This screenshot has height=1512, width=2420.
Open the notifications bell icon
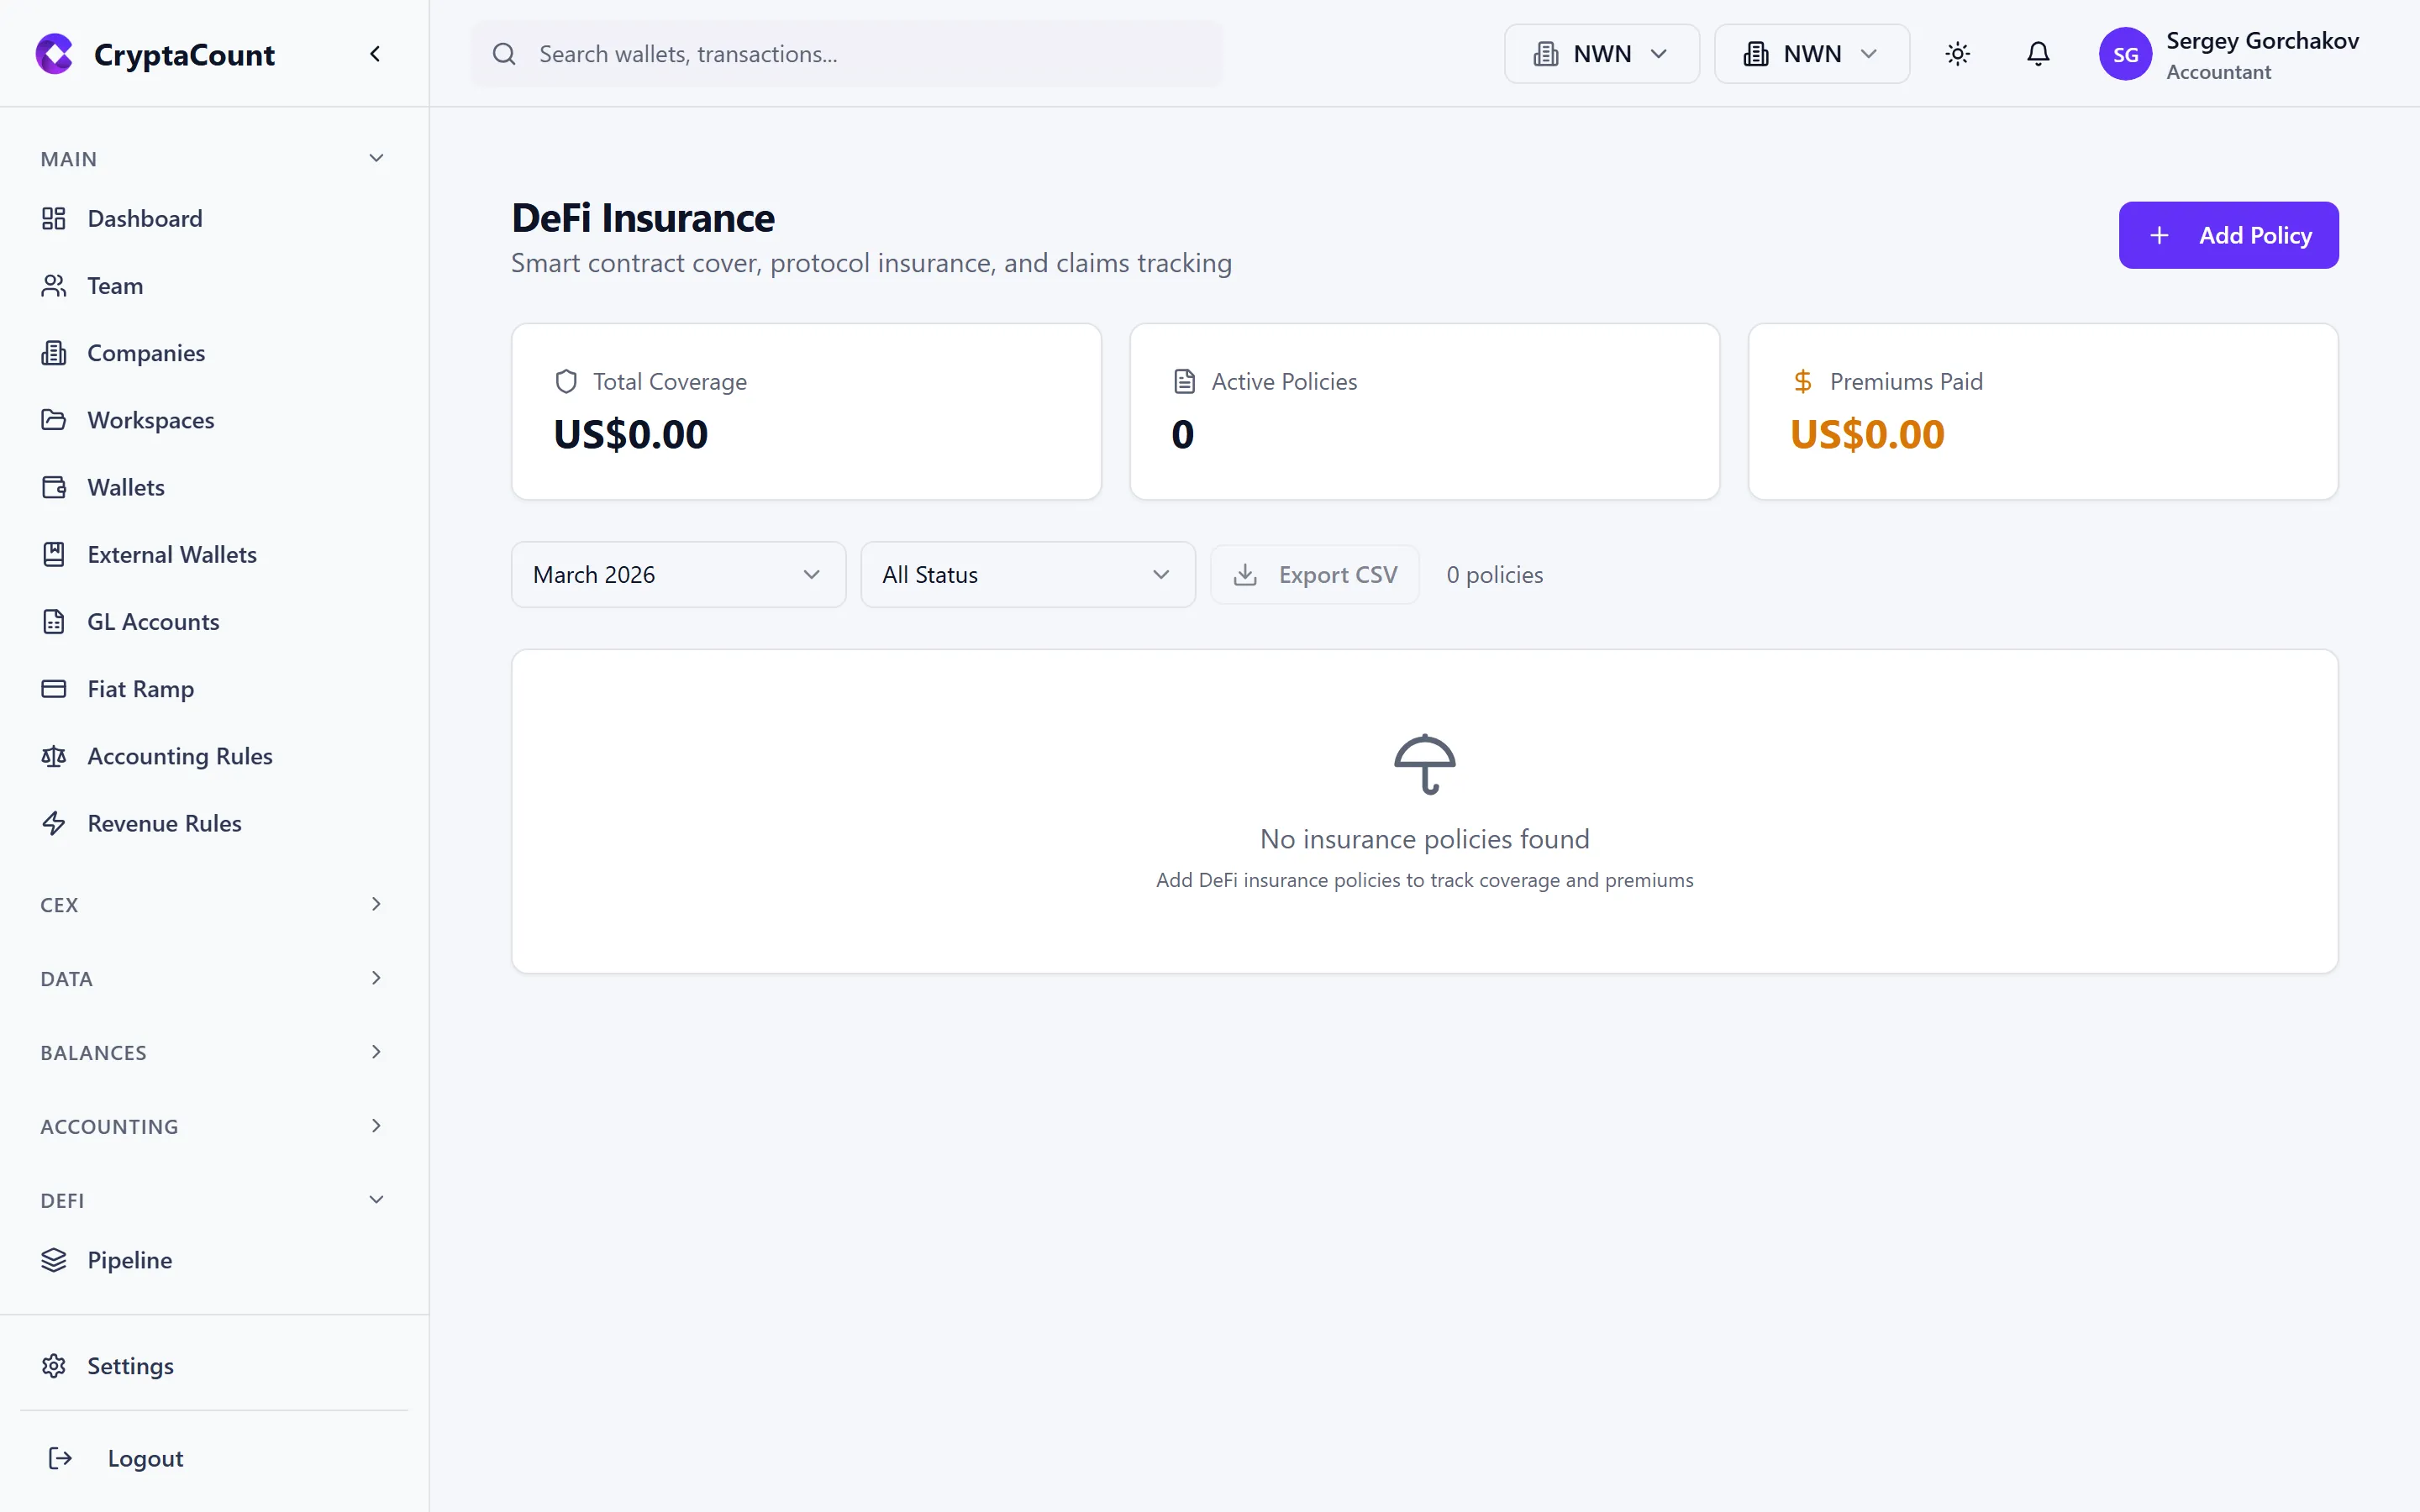tap(2037, 54)
